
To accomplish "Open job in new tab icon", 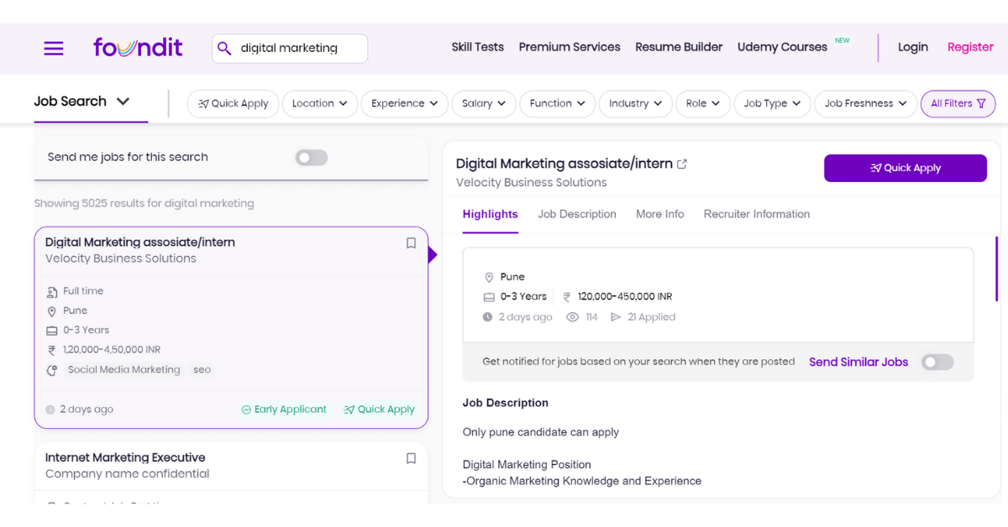I will (x=682, y=164).
